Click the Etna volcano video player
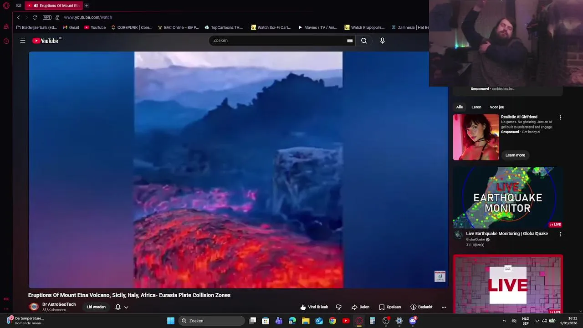 click(x=238, y=169)
